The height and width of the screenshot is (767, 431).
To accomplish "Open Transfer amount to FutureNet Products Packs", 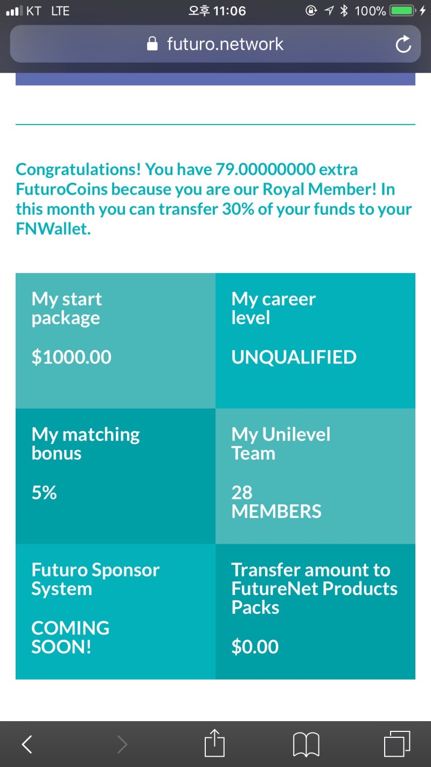I will coord(315,611).
